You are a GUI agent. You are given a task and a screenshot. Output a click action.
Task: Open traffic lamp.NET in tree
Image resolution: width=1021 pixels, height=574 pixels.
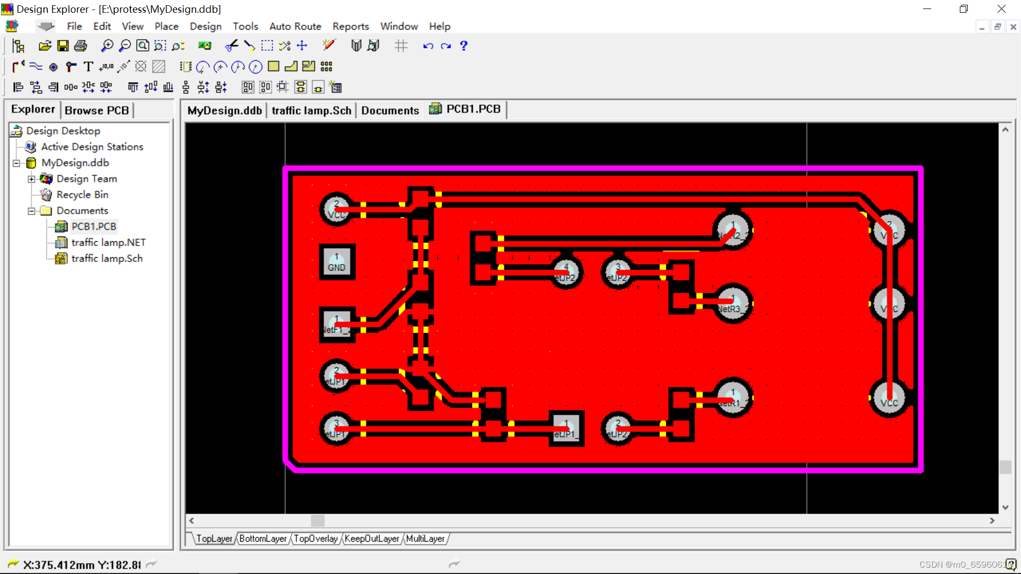point(108,242)
